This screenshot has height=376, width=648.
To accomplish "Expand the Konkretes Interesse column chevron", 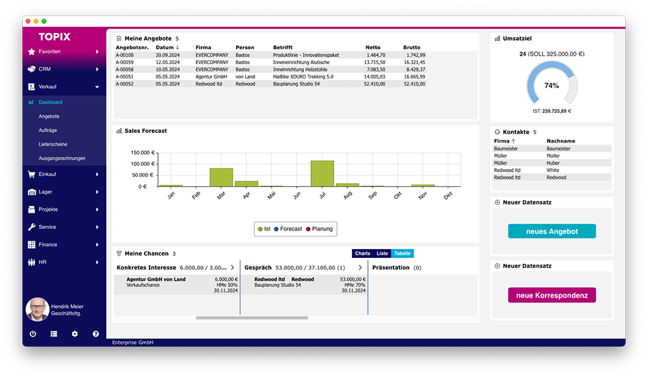I will [x=233, y=267].
